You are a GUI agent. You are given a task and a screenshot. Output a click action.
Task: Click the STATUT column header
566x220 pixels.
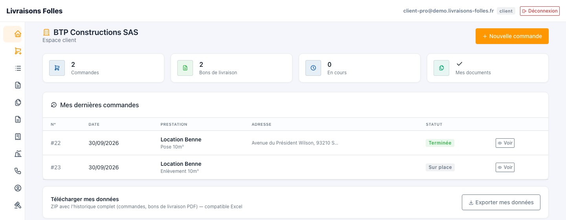tap(434, 125)
